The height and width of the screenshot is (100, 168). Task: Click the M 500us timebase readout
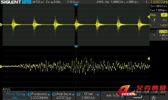click(38, 2)
